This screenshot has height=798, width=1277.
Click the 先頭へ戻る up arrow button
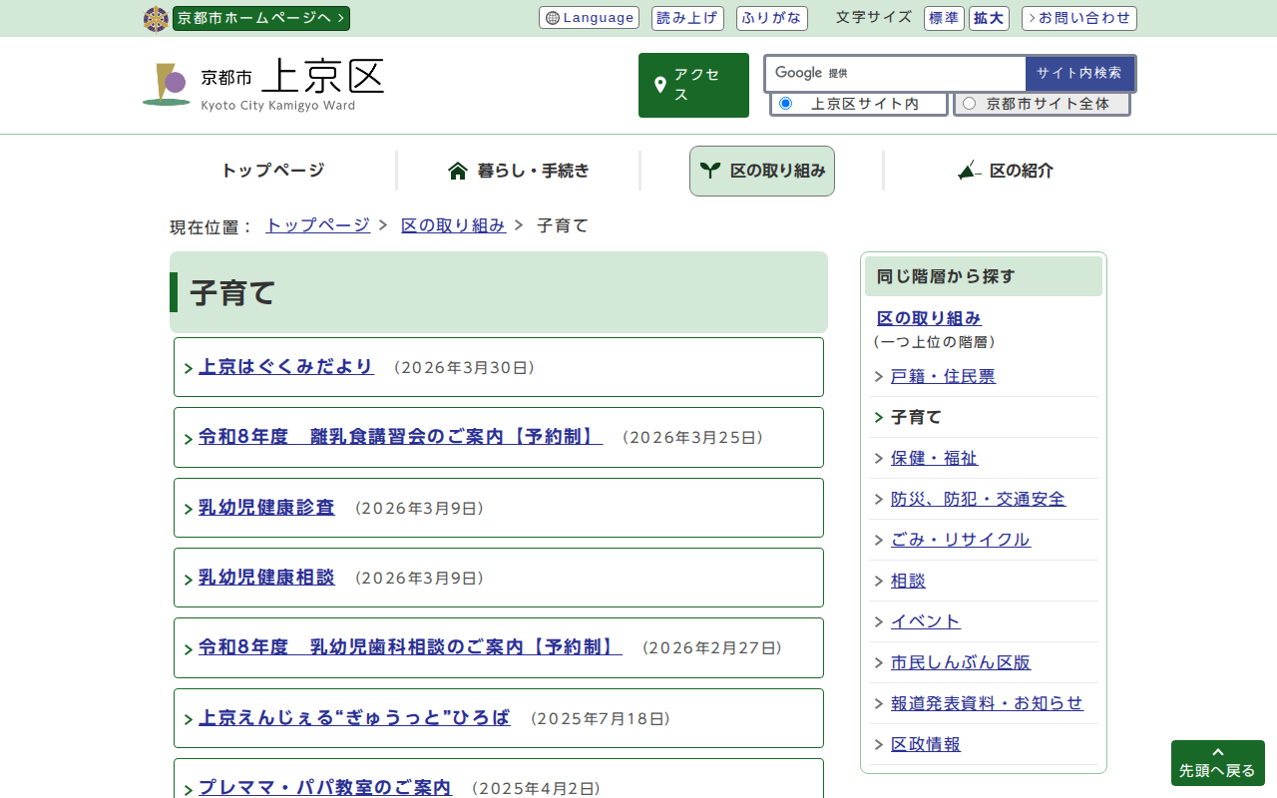(x=1217, y=763)
